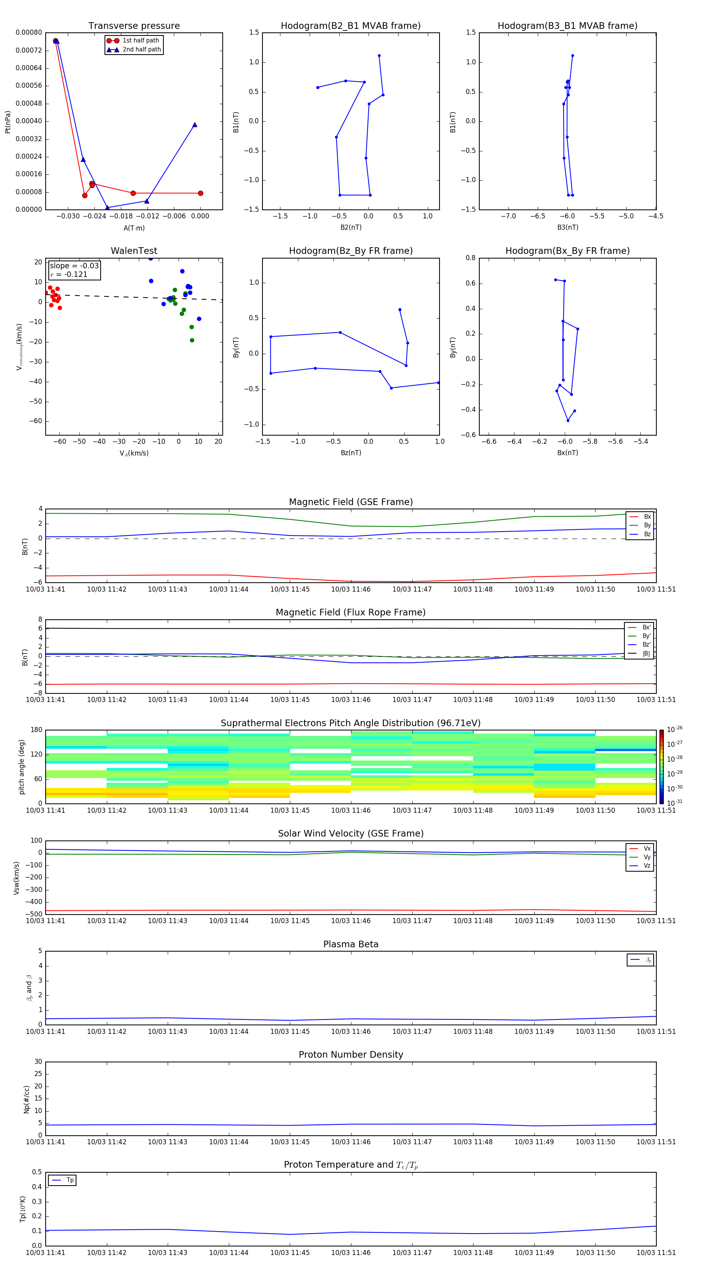Click the 'Hodogram(B2_B1 MVAB frame)' title
702x1287 pixels.
[351, 26]
